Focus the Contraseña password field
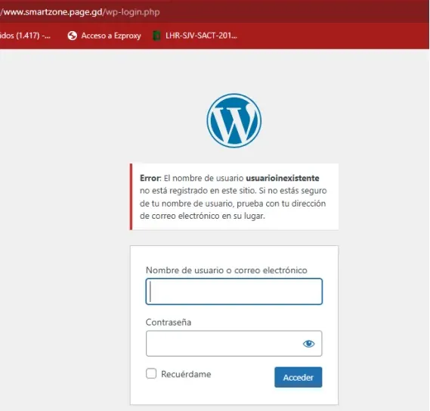The height and width of the screenshot is (411, 430). click(234, 344)
